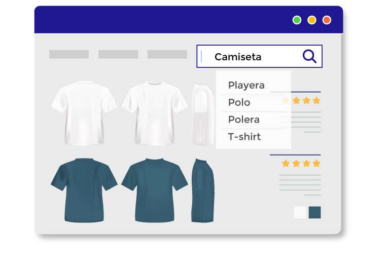Select the Playera suggestion

253,85
